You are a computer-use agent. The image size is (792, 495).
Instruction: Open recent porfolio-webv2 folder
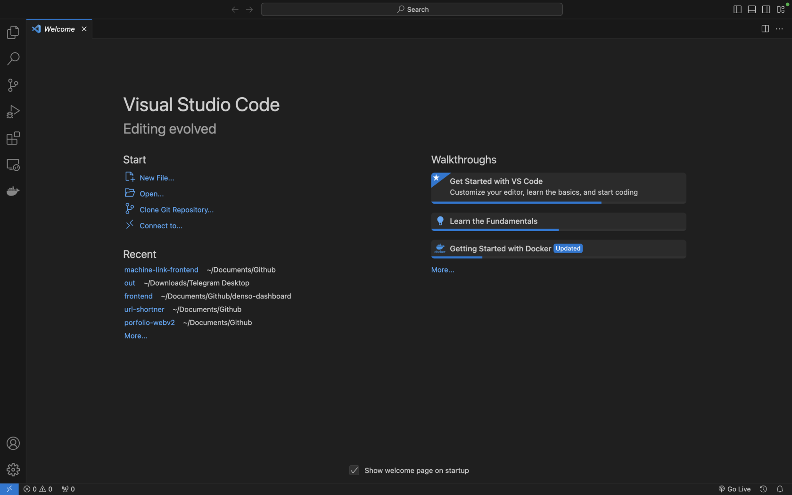tap(149, 322)
